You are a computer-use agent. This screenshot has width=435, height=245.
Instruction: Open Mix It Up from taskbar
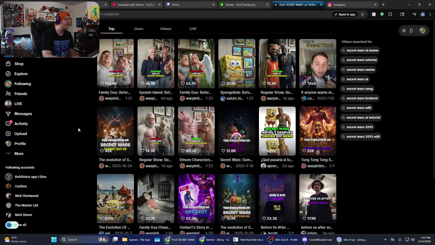click(352, 240)
